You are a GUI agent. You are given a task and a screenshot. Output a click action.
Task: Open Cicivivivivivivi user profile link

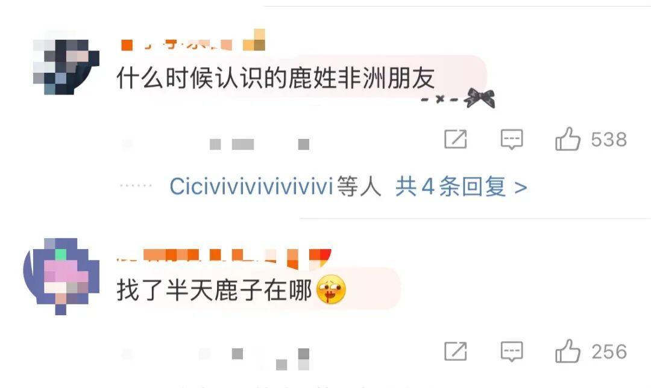point(251,186)
